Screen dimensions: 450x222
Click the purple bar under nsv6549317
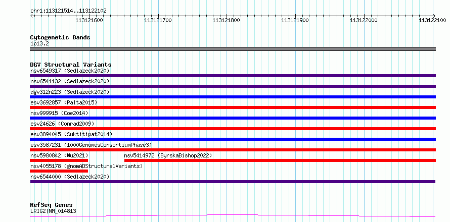pos(233,76)
